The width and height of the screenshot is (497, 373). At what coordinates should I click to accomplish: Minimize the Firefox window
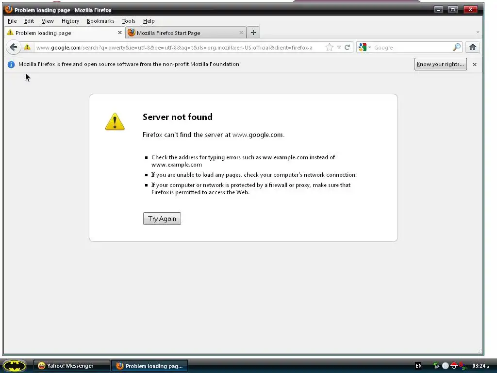438,10
